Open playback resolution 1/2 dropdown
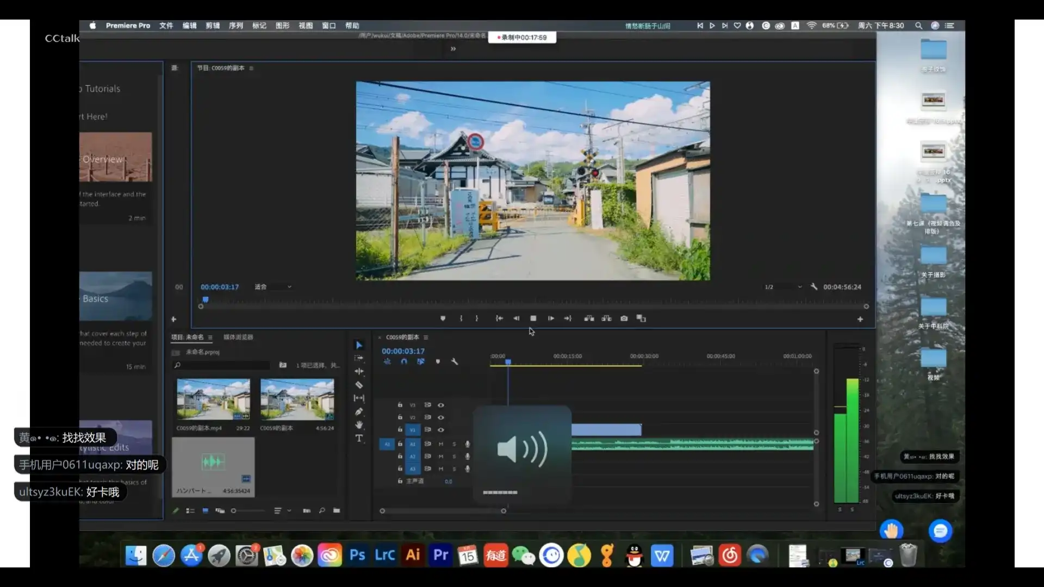1044x587 pixels. (783, 287)
